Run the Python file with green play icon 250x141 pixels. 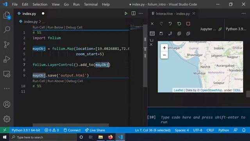126,13
